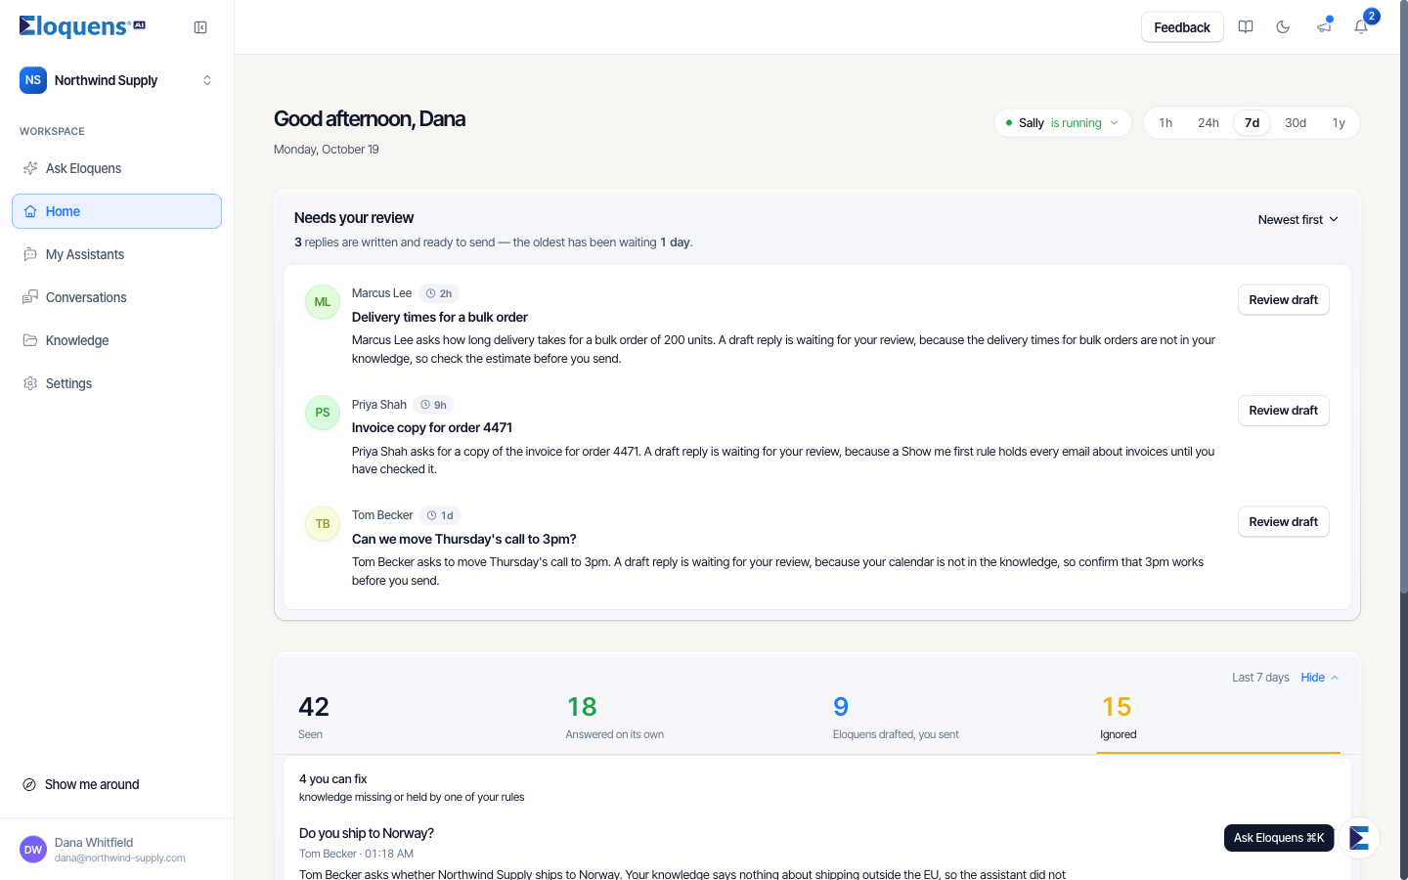Open Ask Eloquens in the sidebar
Image resolution: width=1408 pixels, height=880 pixels.
pyautogui.click(x=116, y=168)
